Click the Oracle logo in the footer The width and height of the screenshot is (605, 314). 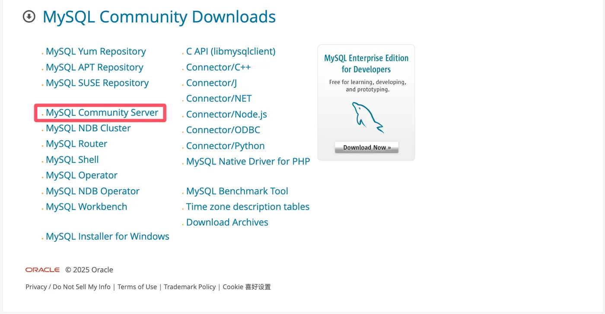[x=42, y=270]
